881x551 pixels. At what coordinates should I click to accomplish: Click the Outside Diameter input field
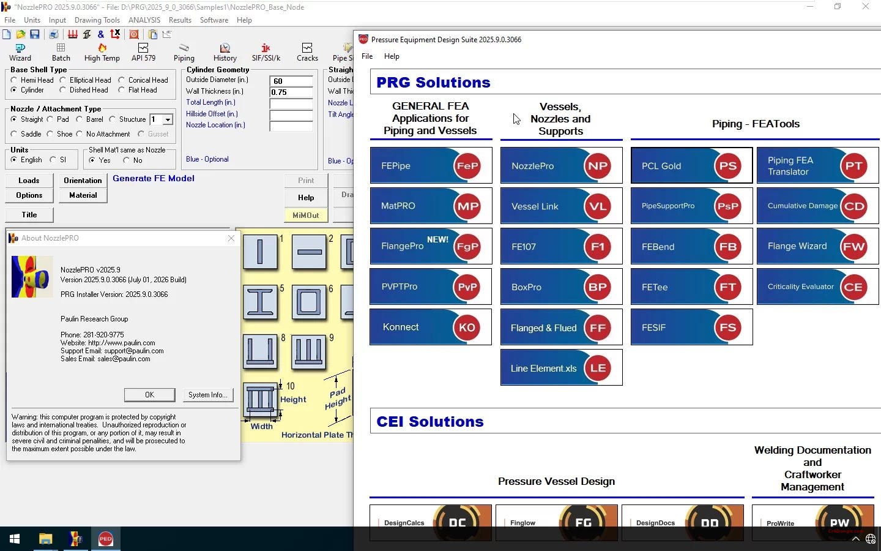[291, 81]
